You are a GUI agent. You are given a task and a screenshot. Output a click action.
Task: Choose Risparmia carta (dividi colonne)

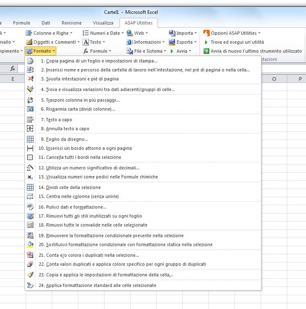pyautogui.click(x=143, y=109)
